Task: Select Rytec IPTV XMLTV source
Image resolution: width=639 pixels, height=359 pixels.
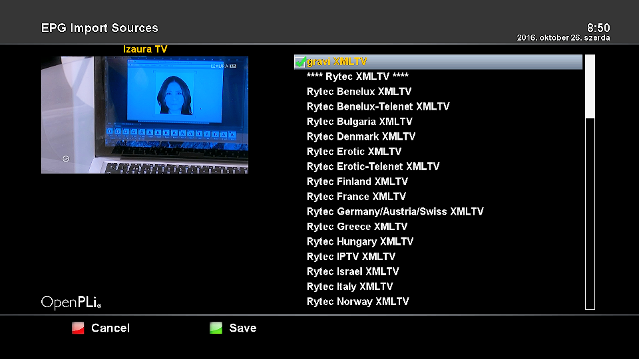Action: [438, 257]
